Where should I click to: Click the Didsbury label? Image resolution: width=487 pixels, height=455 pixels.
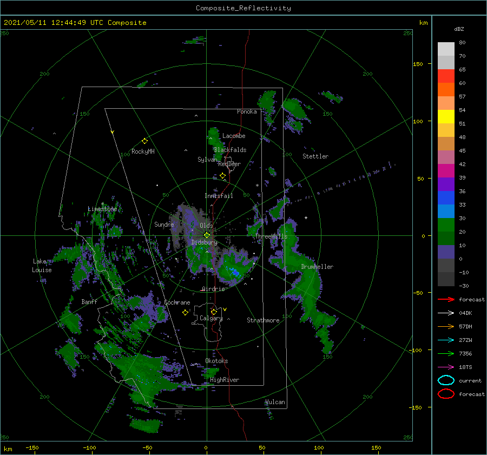tap(205, 242)
